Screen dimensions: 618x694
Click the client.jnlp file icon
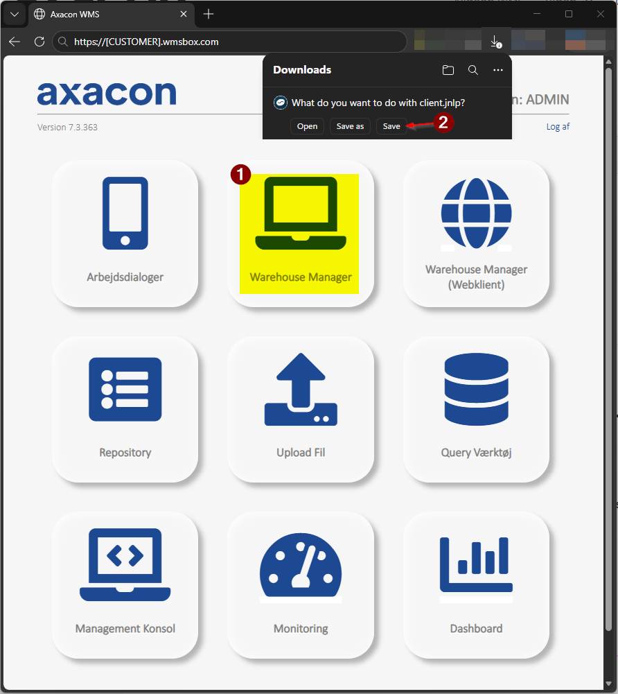pos(281,103)
